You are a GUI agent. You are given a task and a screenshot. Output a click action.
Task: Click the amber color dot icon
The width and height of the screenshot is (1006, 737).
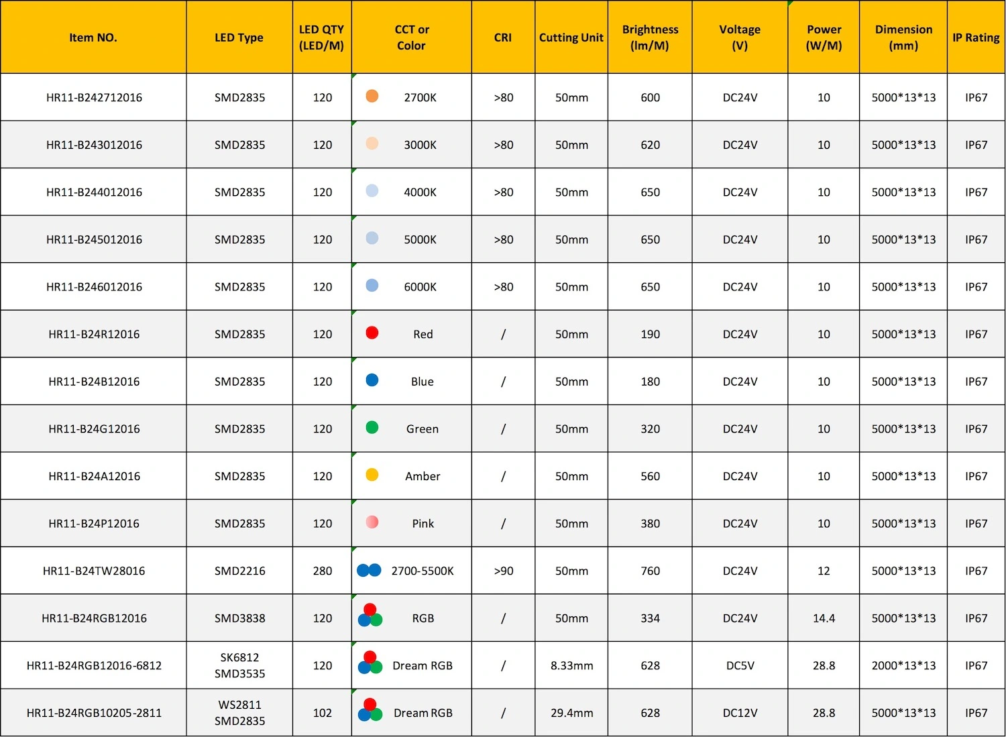pyautogui.click(x=372, y=475)
